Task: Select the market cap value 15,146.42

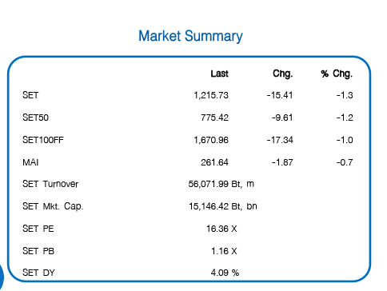Action: point(209,206)
